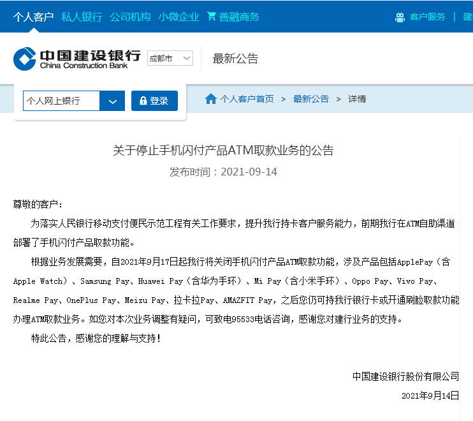Click the China Construction Bank logo

(77, 59)
